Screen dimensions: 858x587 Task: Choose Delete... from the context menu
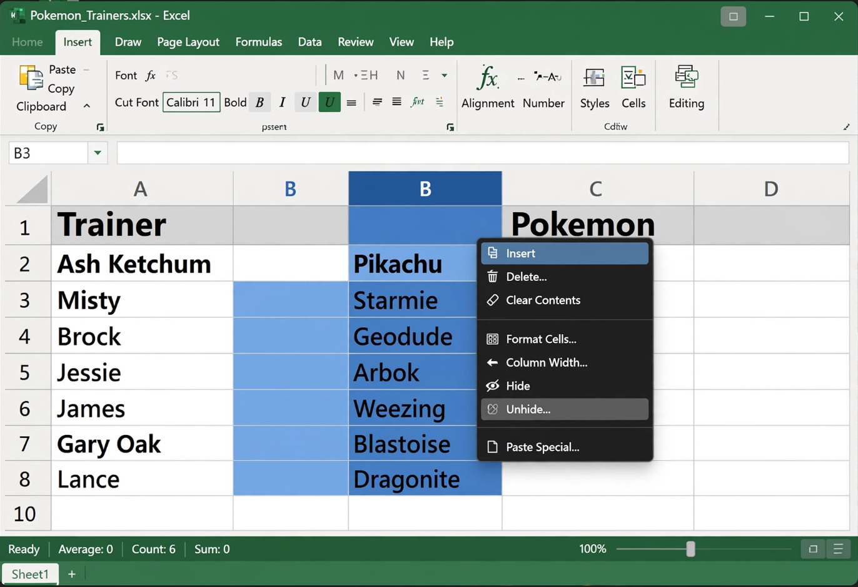[x=565, y=277]
